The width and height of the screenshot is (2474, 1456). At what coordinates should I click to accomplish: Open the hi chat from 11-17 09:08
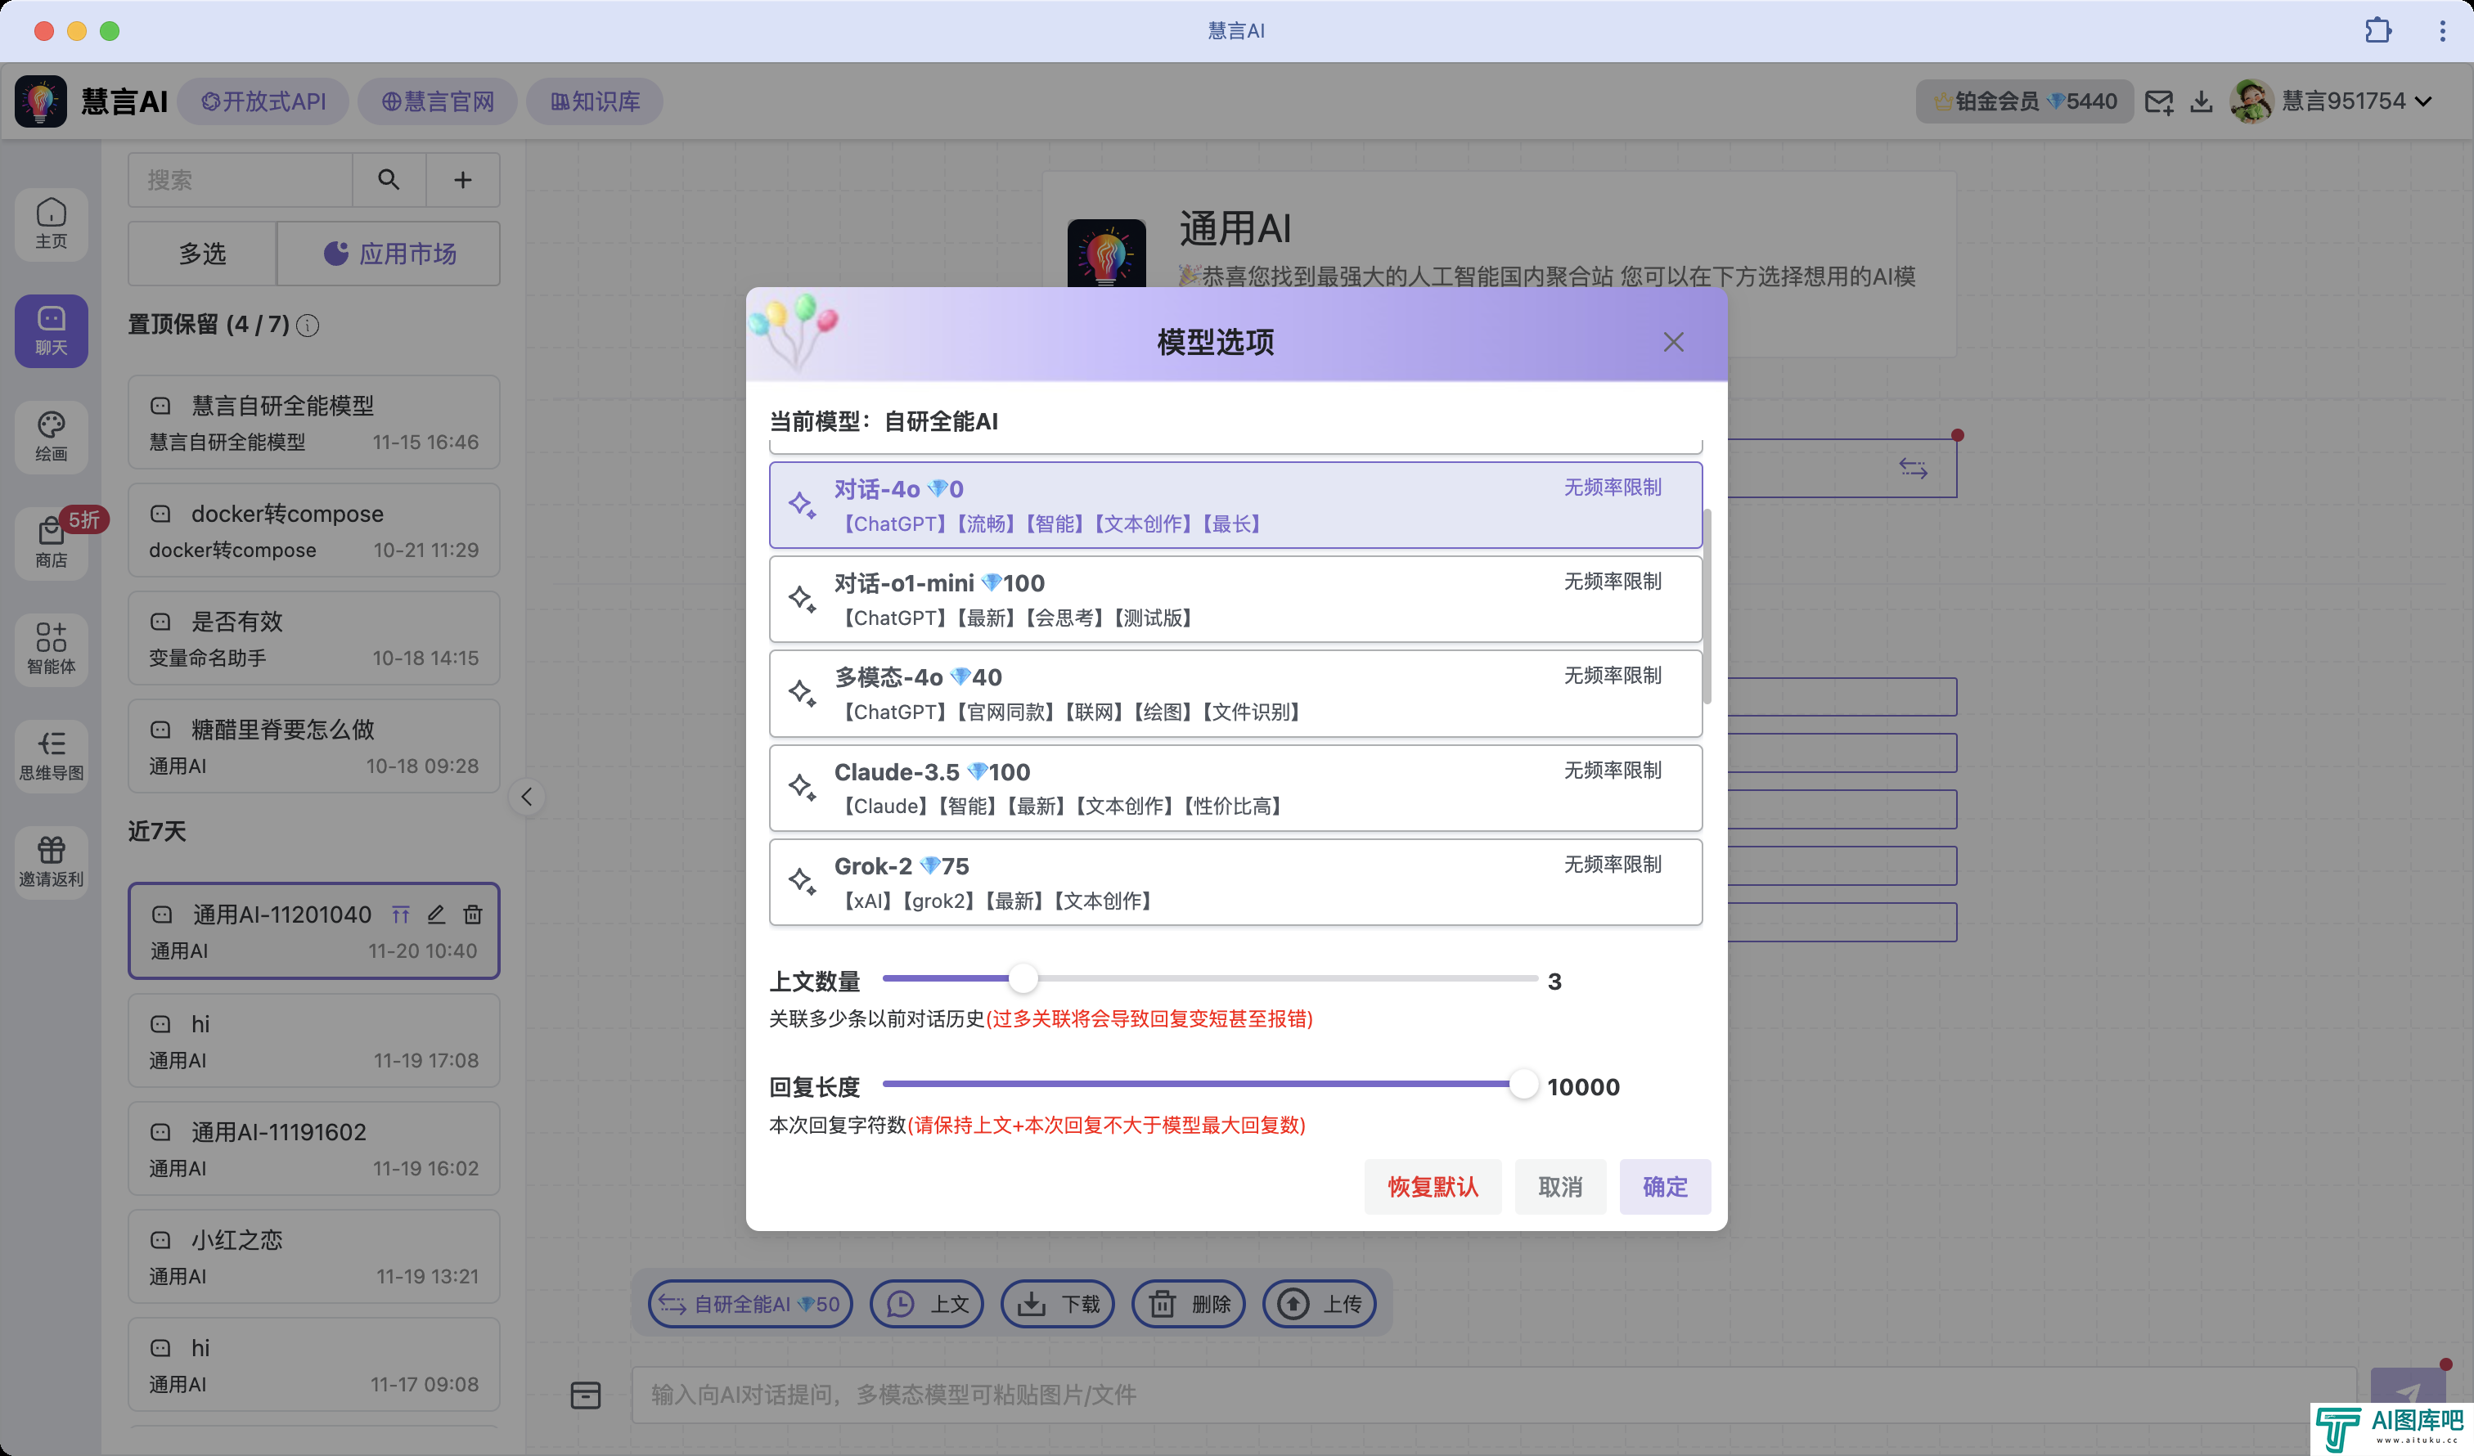[314, 1364]
